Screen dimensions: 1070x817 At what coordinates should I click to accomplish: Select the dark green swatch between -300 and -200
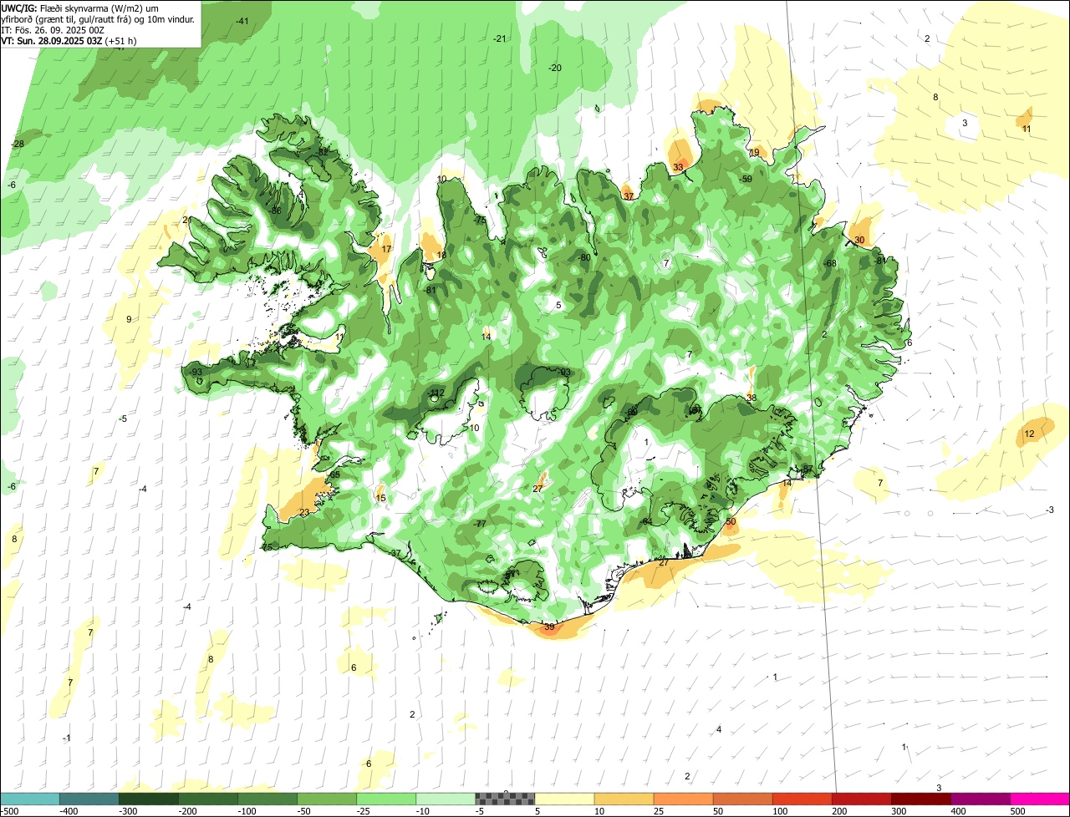pyautogui.click(x=149, y=799)
